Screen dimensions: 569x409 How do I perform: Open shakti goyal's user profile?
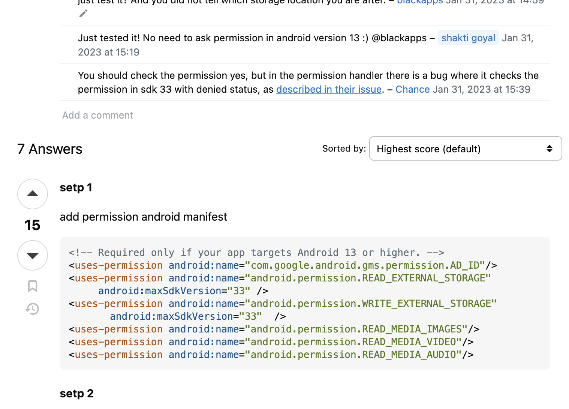tap(468, 38)
